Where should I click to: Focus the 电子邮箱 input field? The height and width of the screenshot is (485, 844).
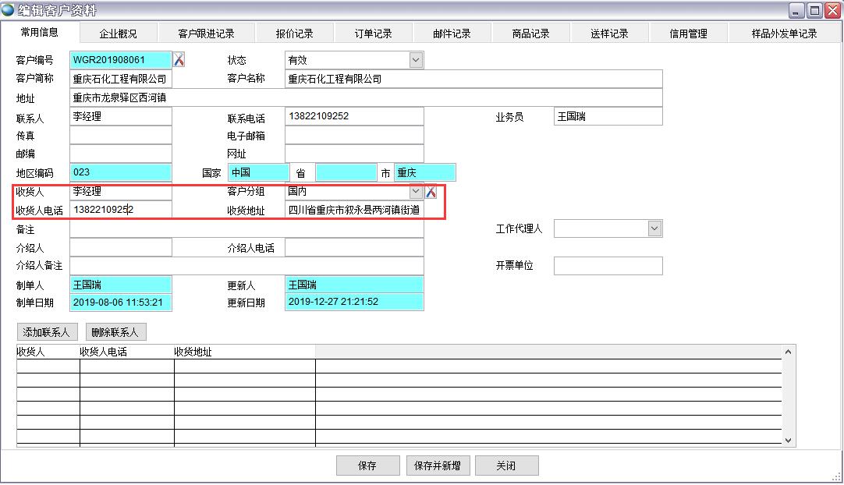pyautogui.click(x=354, y=136)
